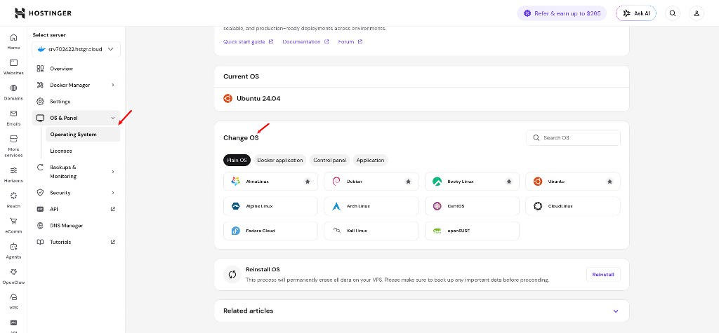Image resolution: width=719 pixels, height=333 pixels.
Task: Star Rocky Linux as favorite
Action: (509, 182)
